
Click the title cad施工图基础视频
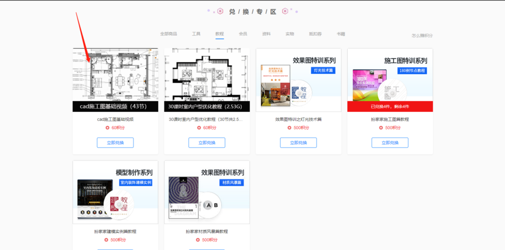[x=115, y=119]
